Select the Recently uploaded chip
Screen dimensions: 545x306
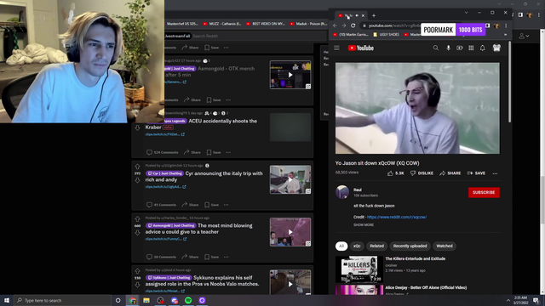click(410, 246)
